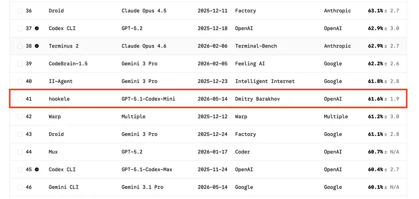Click the Anthropic provider in row 38
This screenshot has height=199, width=419.
tap(337, 46)
